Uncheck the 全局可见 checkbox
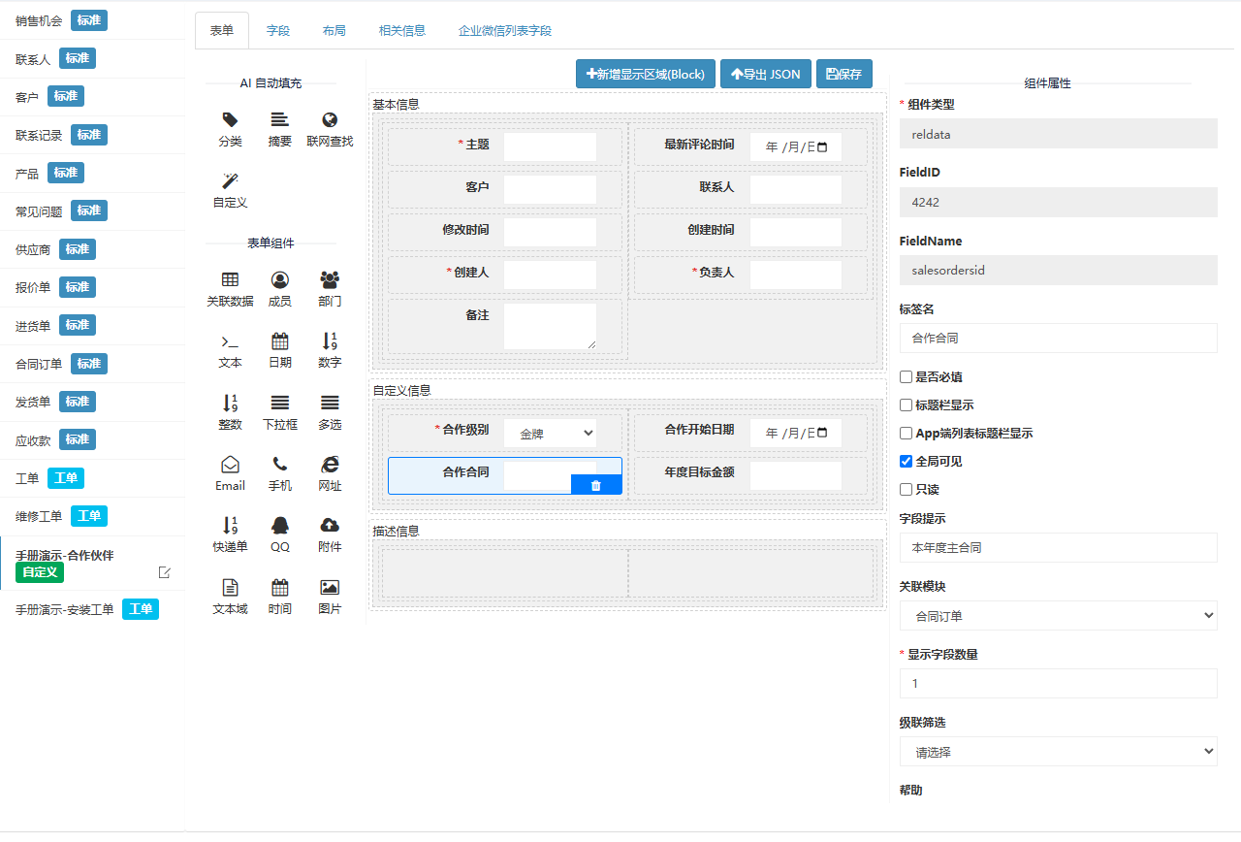Screen dimensions: 1241x842 [906, 461]
